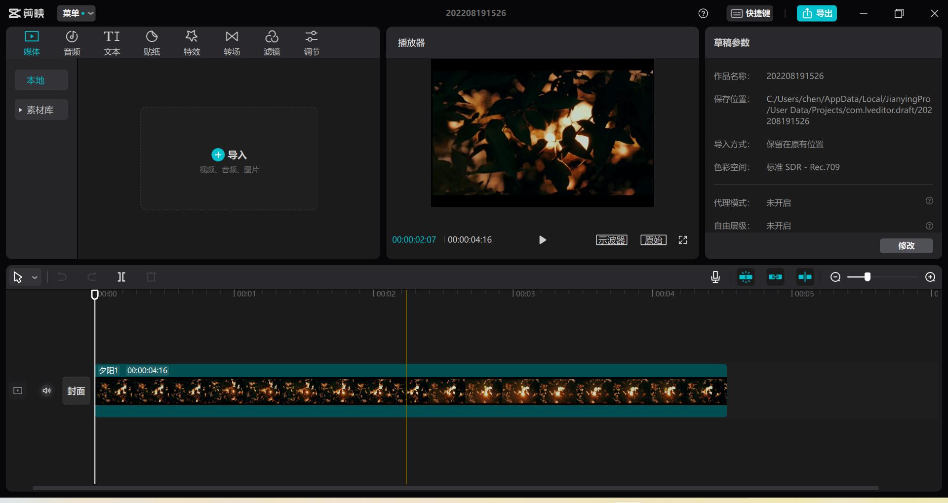Click the delete trash icon in timeline toolbar
Screen dimensions: 948x503
151,277
